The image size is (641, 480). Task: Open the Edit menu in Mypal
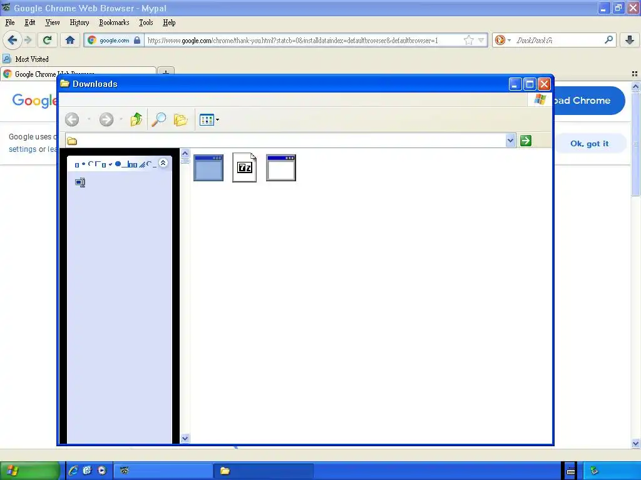tap(30, 22)
